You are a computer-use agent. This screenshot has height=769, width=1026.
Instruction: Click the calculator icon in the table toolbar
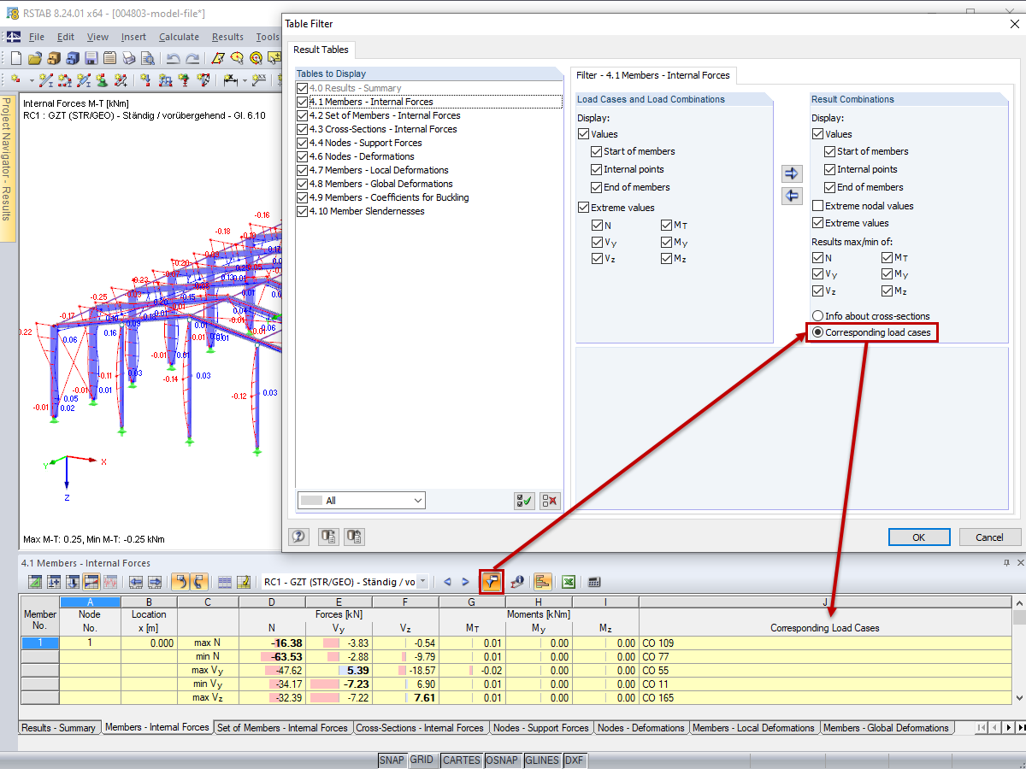[594, 581]
